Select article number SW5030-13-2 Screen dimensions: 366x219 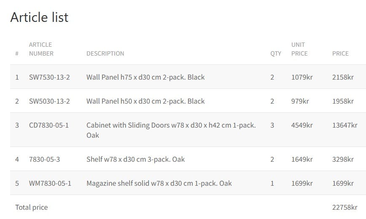pyautogui.click(x=49, y=101)
